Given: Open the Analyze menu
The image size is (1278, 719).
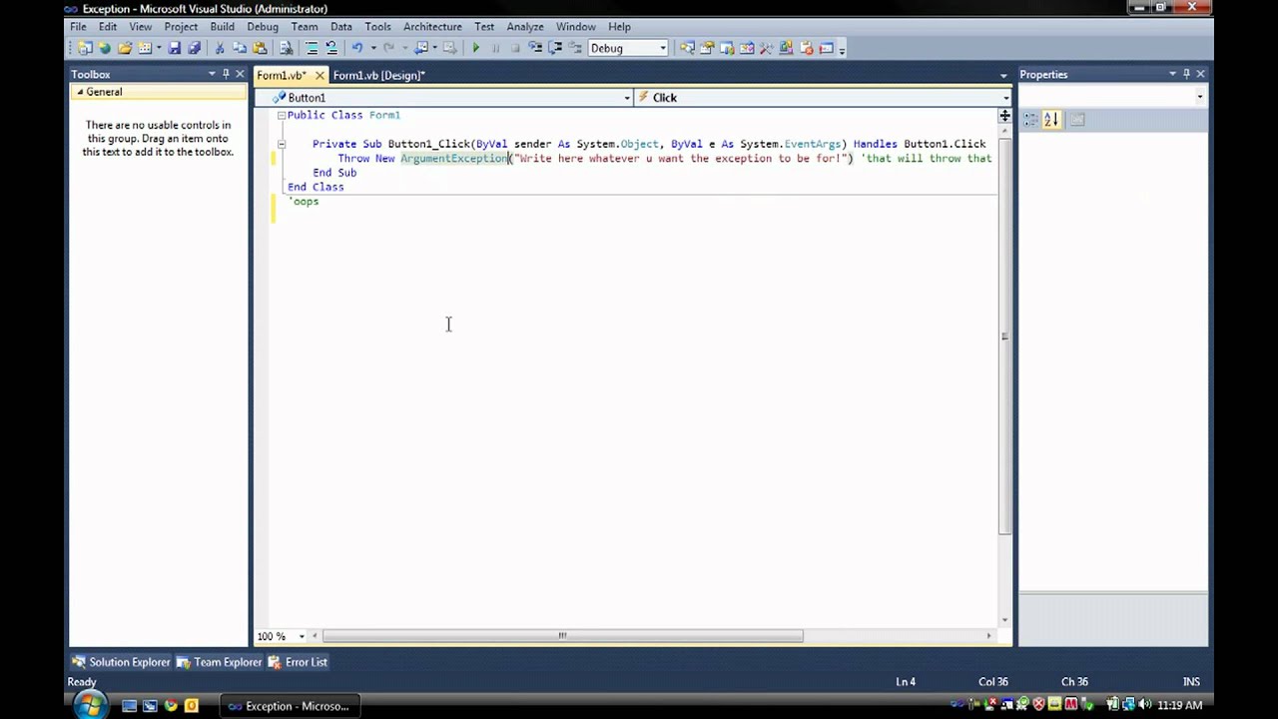Looking at the screenshot, I should (x=524, y=27).
